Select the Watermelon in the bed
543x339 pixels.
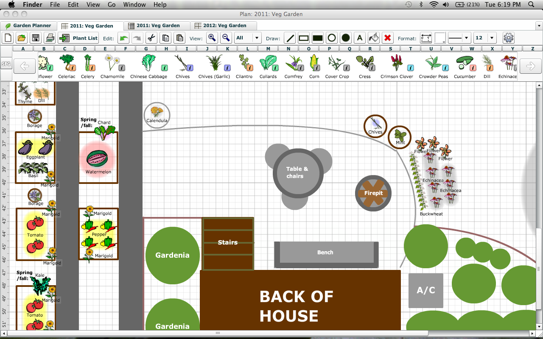[98, 159]
